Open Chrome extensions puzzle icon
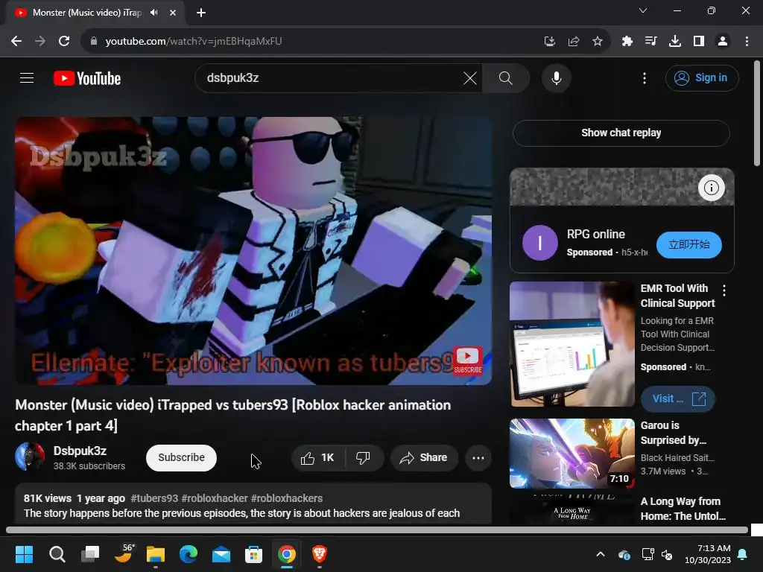The image size is (763, 572). (627, 42)
